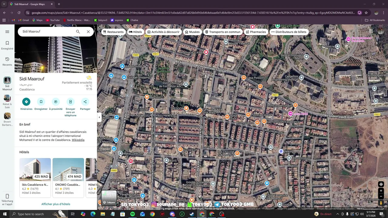
Task: Click the Partager share button
Action: point(85,104)
